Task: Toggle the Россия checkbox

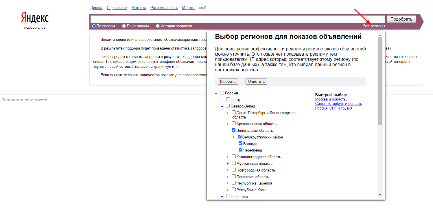Action: point(222,93)
